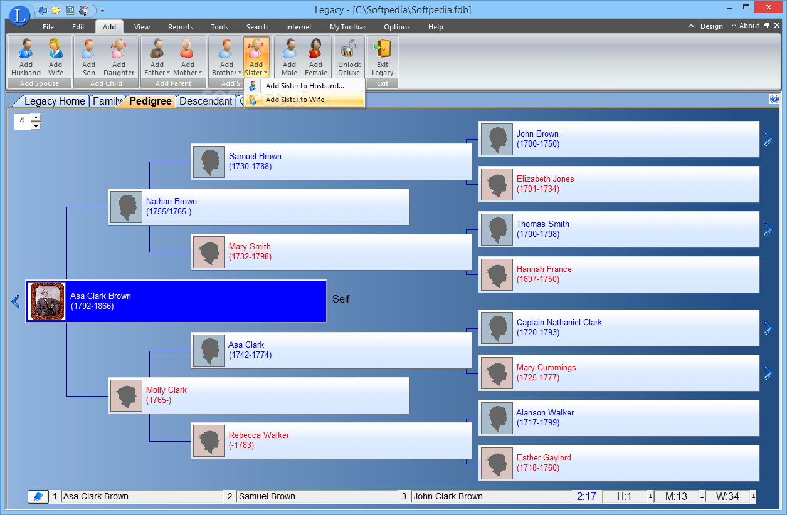This screenshot has width=787, height=515.
Task: Click the arrow right of John Brown box
Action: click(x=768, y=140)
